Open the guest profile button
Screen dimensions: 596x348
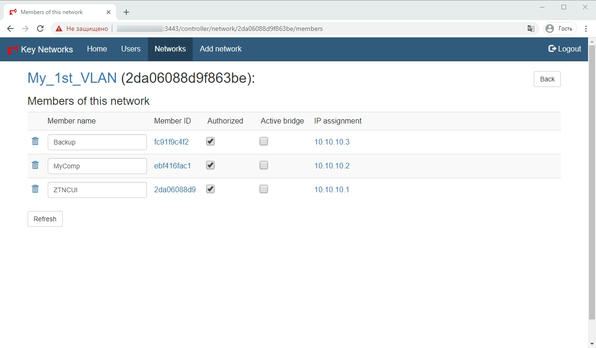point(560,29)
